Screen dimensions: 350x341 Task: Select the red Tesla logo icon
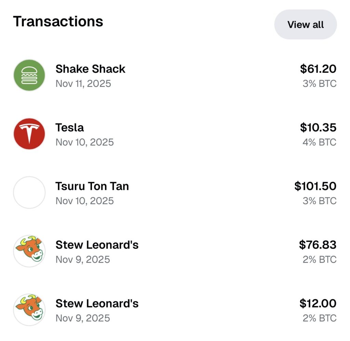[x=29, y=134]
